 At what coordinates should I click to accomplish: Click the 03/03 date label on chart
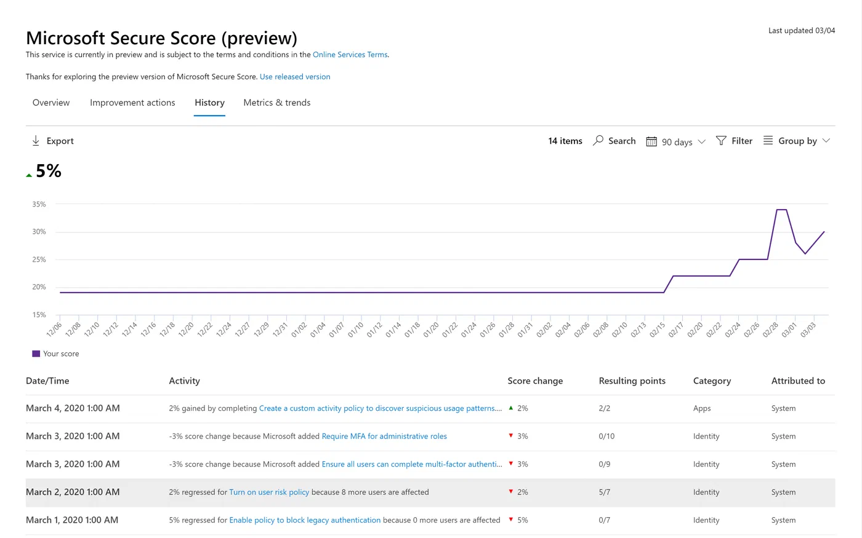(808, 329)
